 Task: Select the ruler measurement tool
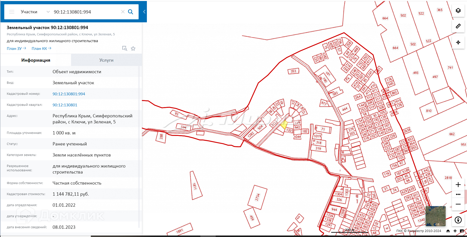458,26
